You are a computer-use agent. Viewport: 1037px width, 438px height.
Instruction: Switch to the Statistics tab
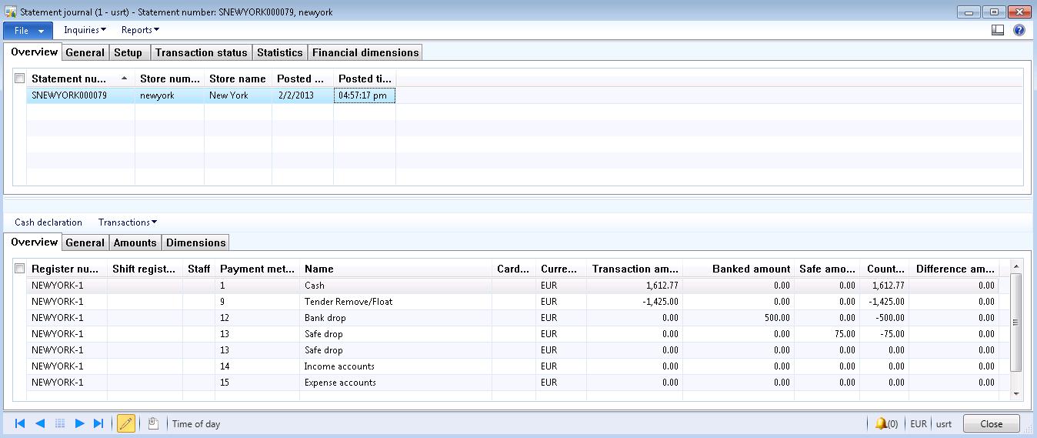279,52
